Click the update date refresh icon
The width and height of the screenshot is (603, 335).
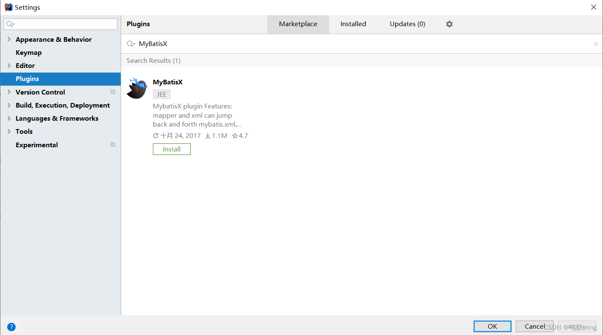(x=156, y=136)
